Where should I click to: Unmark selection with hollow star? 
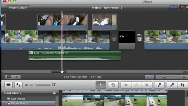136,85
